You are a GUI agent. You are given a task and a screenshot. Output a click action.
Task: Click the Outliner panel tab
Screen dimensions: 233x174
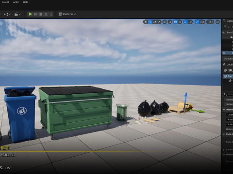pos(228,21)
